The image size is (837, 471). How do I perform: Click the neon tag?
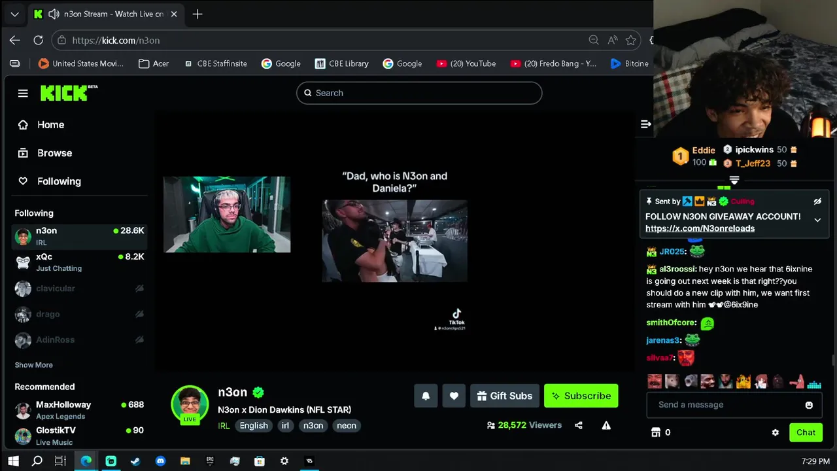click(347, 425)
